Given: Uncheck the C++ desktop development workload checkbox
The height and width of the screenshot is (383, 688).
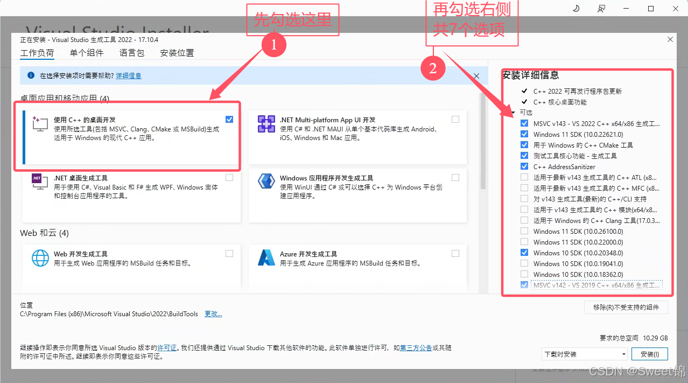Looking at the screenshot, I should click(230, 119).
